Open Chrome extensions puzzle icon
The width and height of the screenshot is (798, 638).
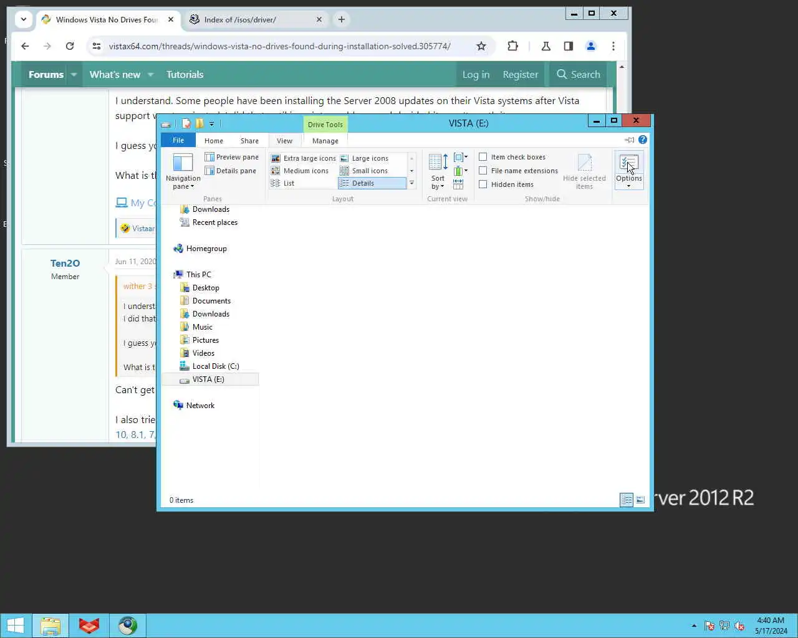click(x=512, y=46)
